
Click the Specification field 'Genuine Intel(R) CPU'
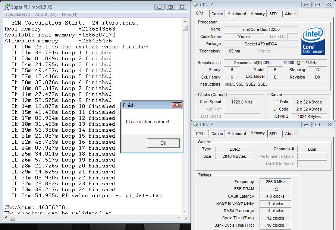click(x=275, y=63)
